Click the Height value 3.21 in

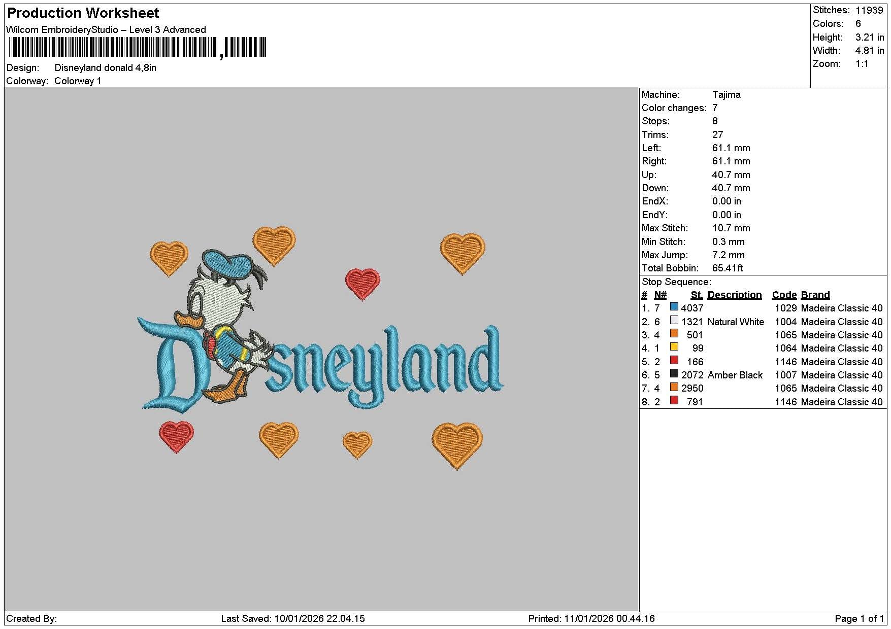(x=869, y=37)
